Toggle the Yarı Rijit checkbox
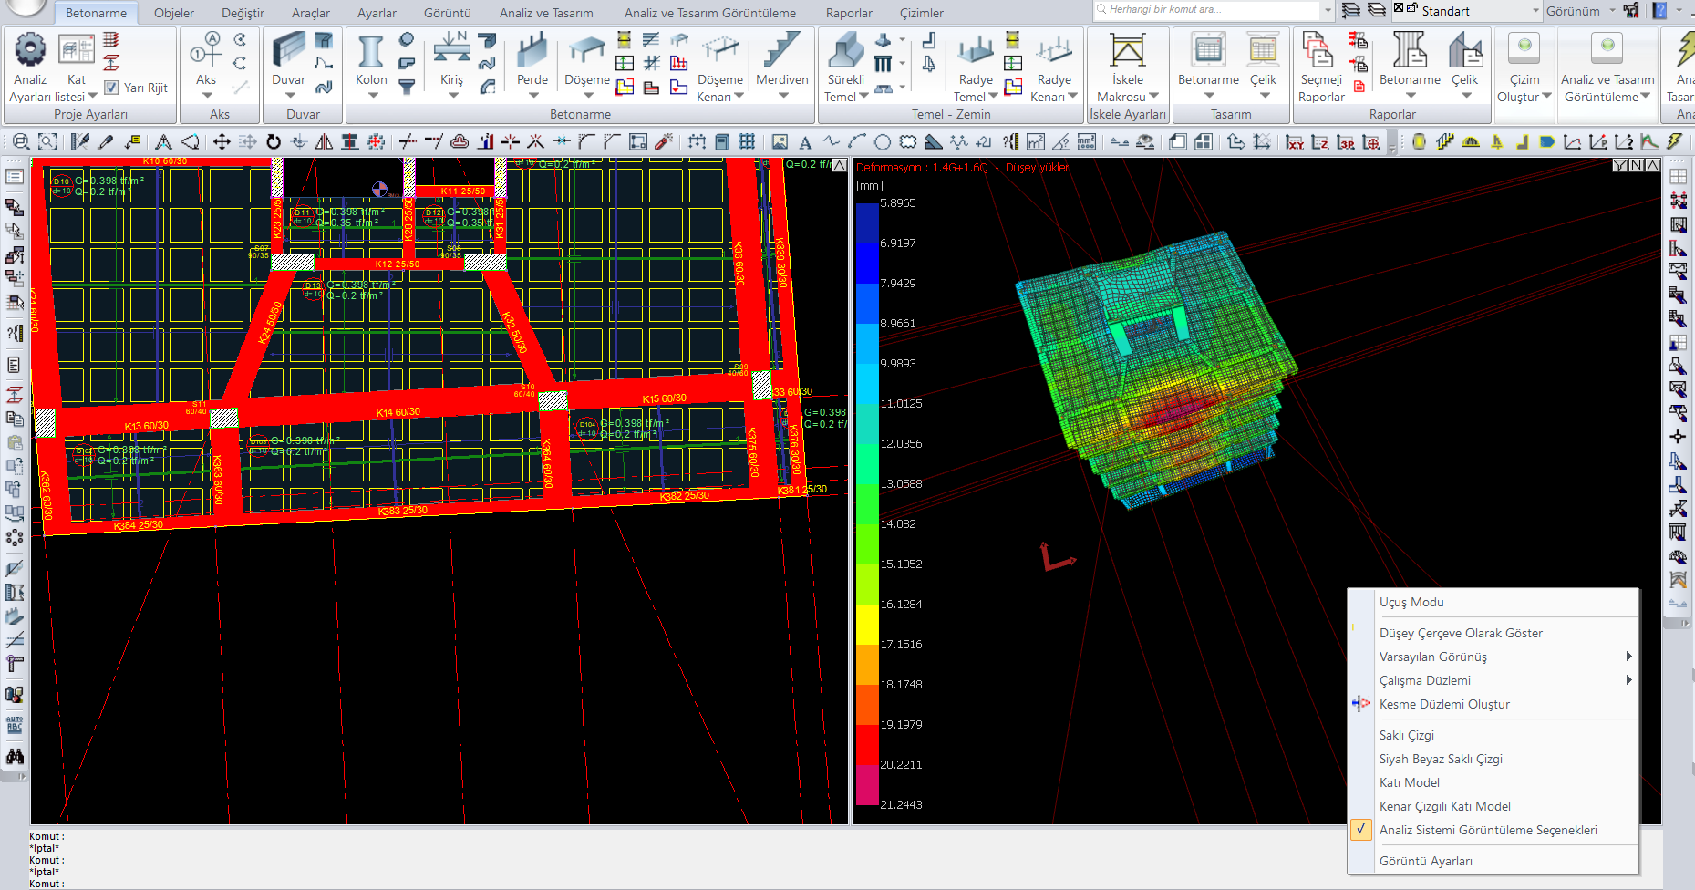The image size is (1695, 890). click(x=111, y=88)
